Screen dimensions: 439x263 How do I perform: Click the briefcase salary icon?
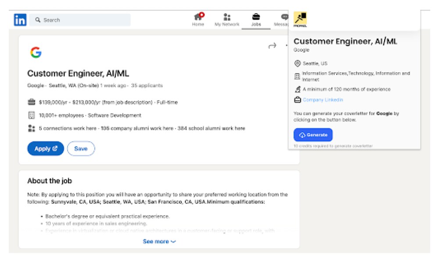pos(32,102)
